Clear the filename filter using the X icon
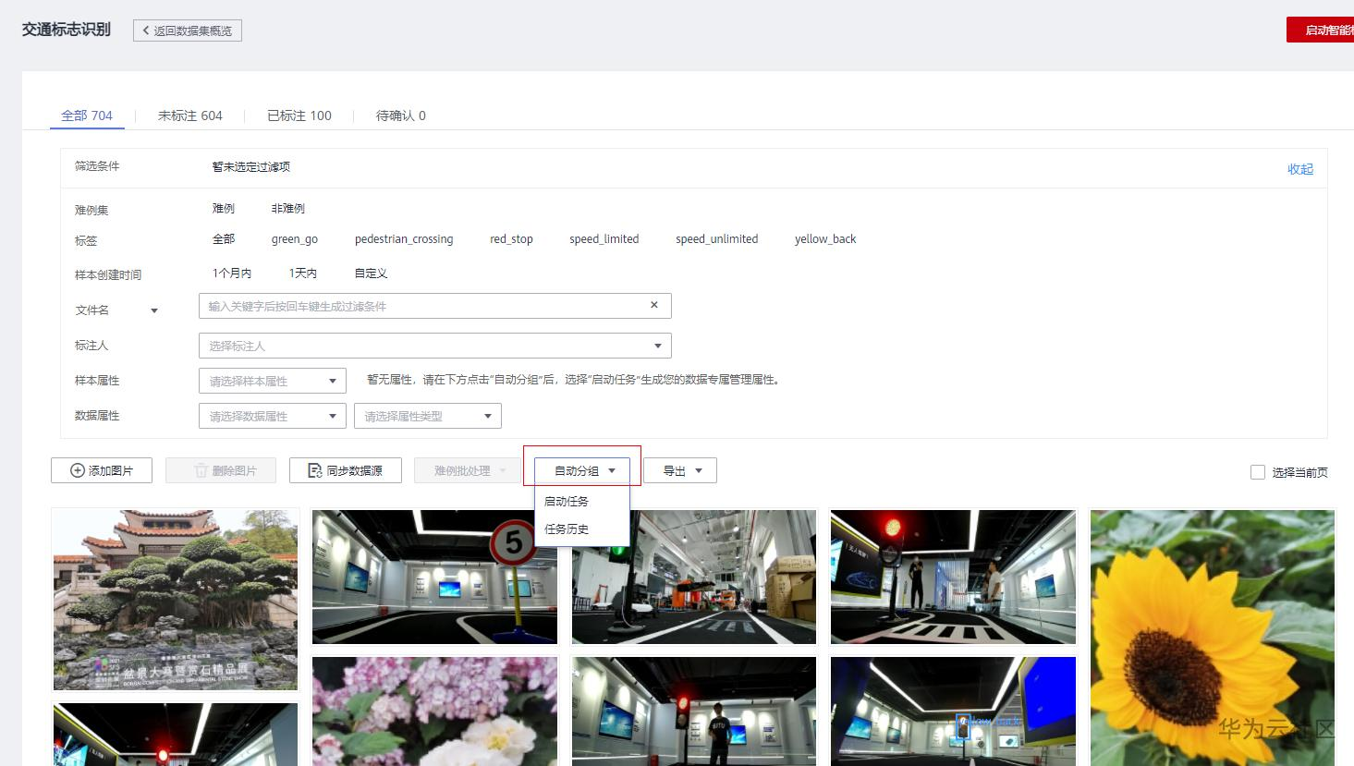 (x=654, y=305)
